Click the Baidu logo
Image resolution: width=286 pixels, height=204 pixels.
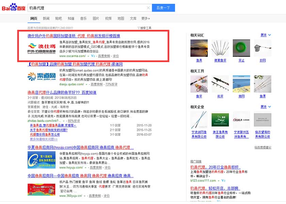click(x=14, y=7)
